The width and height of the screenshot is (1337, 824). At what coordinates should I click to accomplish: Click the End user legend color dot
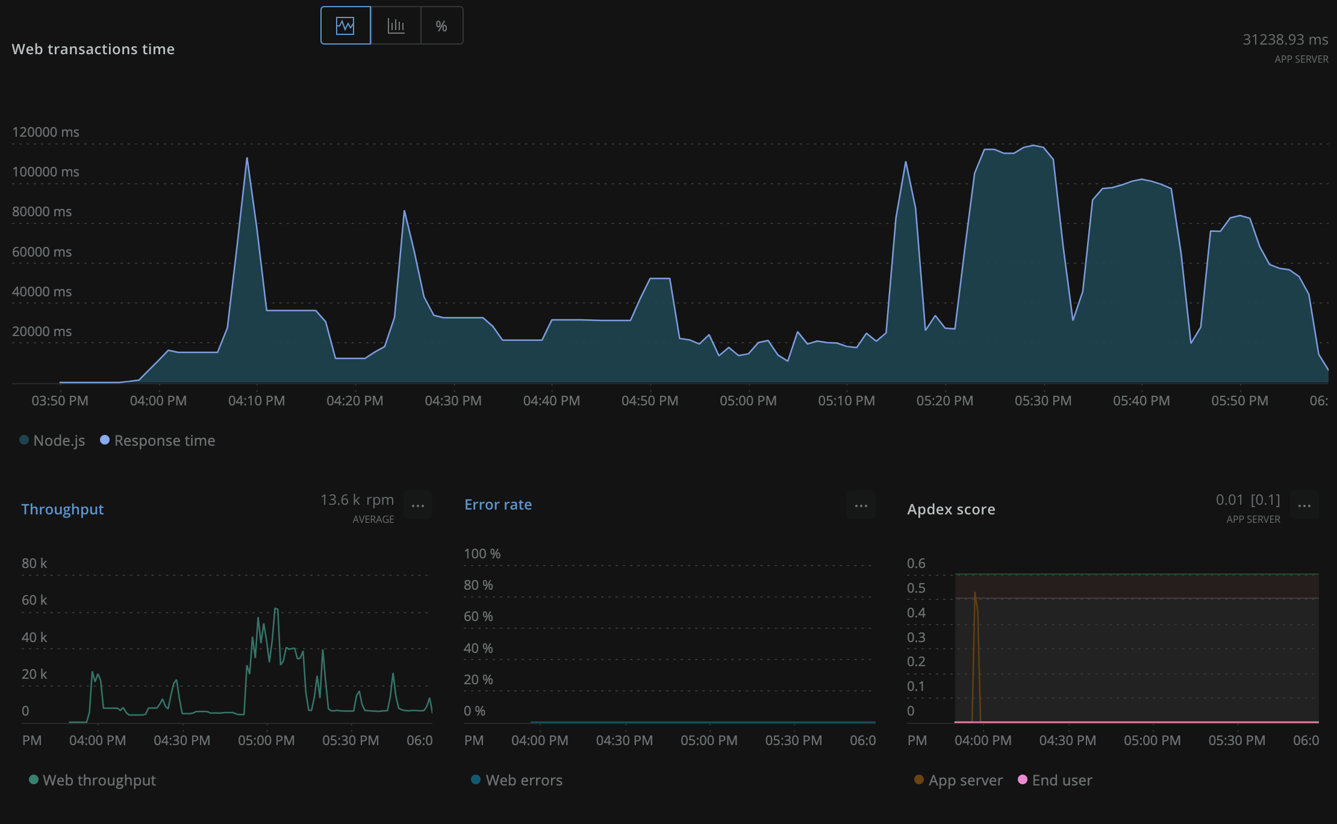coord(1023,779)
